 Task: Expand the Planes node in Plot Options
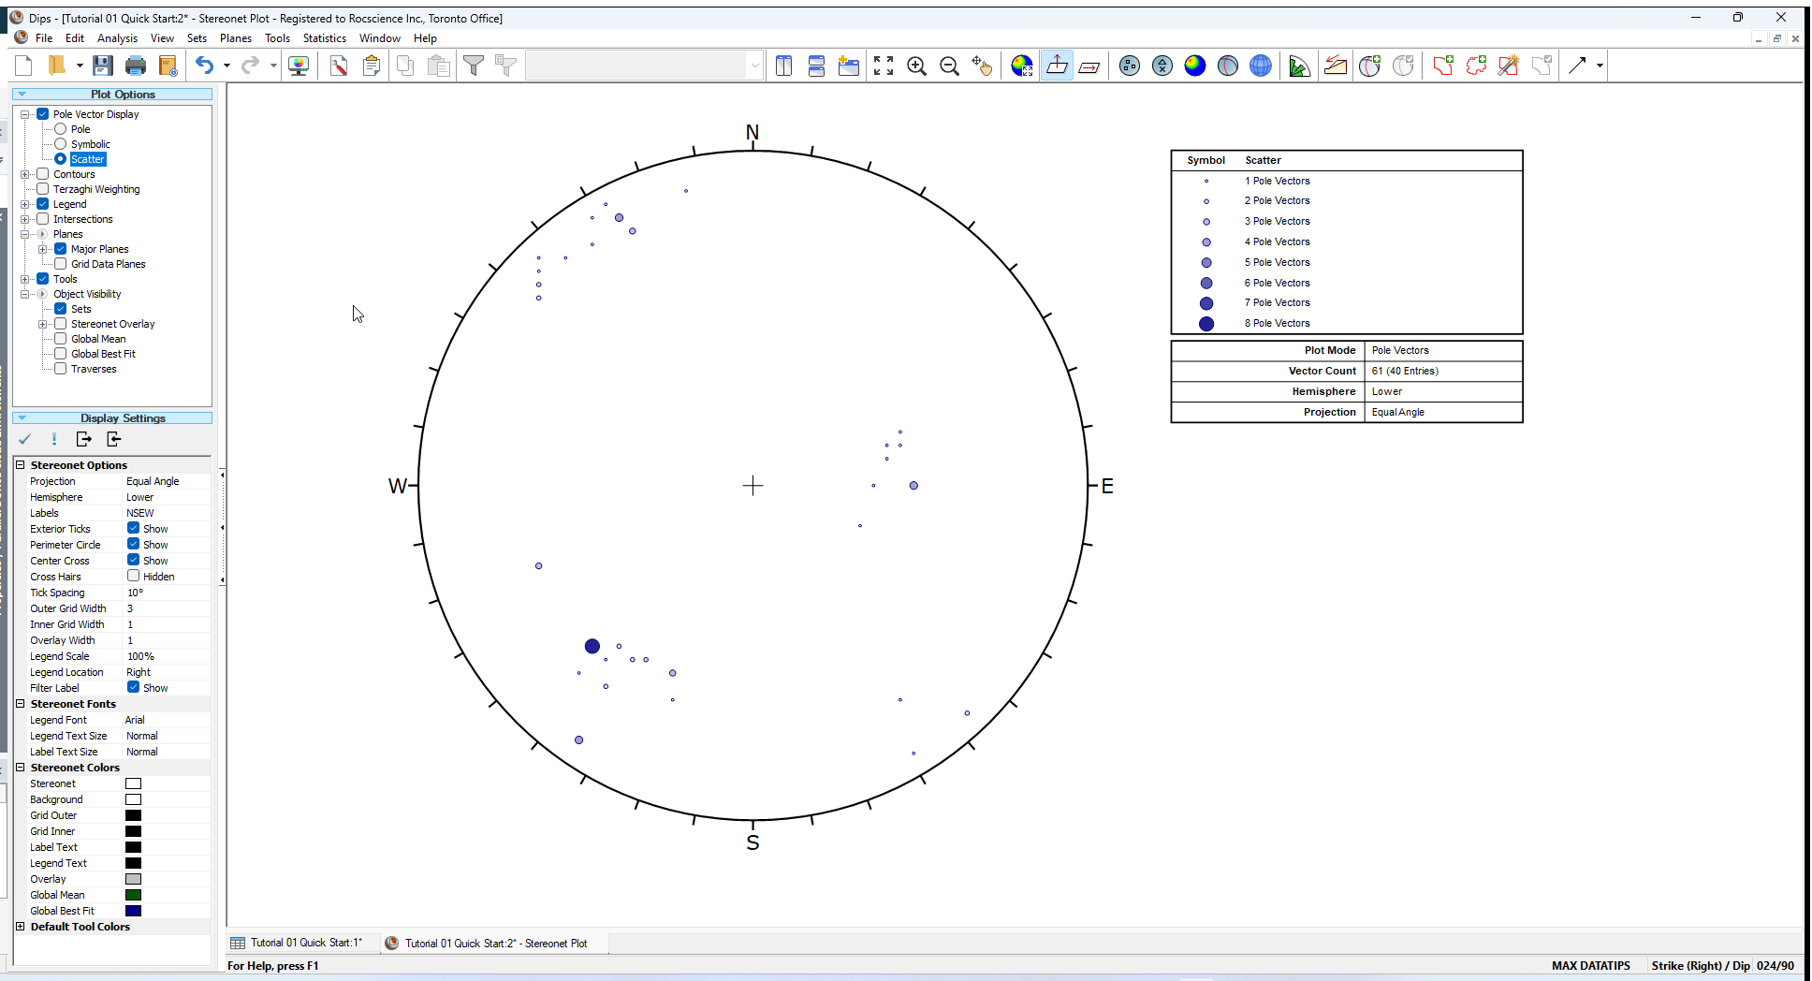click(x=25, y=234)
